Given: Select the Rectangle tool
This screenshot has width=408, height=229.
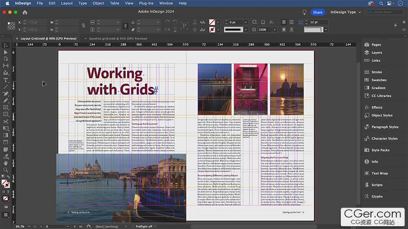Looking at the screenshot, I should point(6,114).
